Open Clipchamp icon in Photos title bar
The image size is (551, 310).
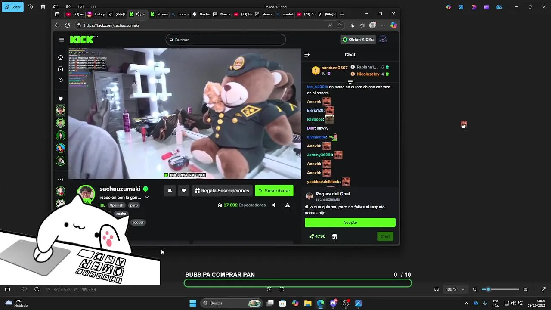coord(486,7)
